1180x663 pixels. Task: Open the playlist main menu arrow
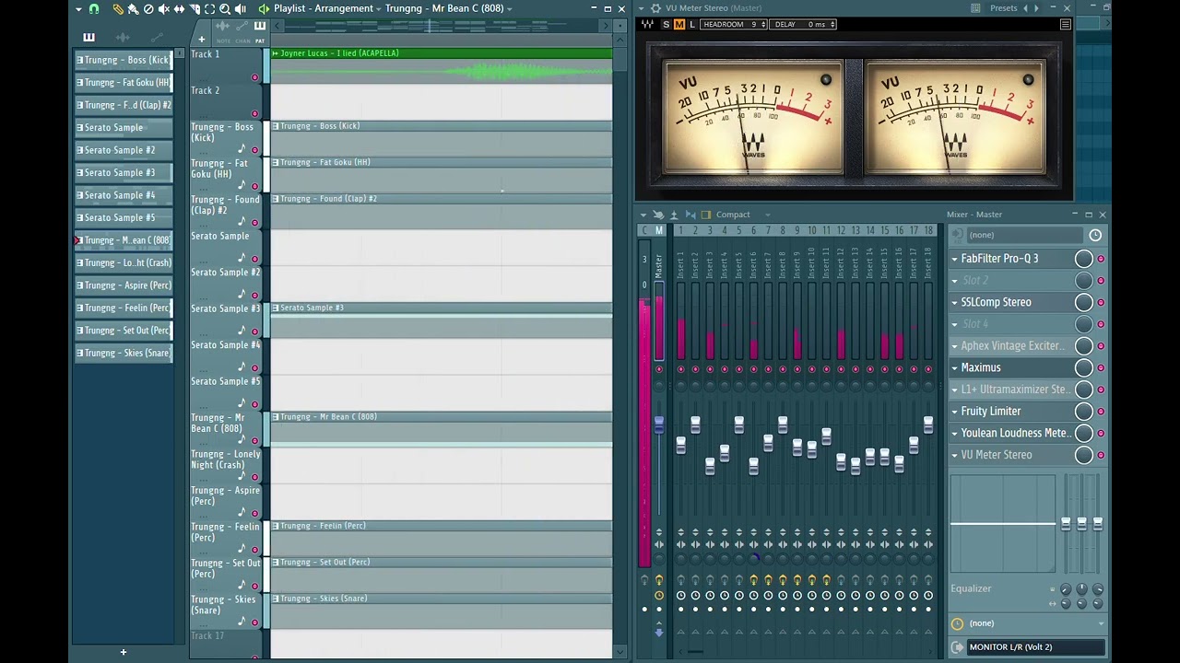click(78, 8)
